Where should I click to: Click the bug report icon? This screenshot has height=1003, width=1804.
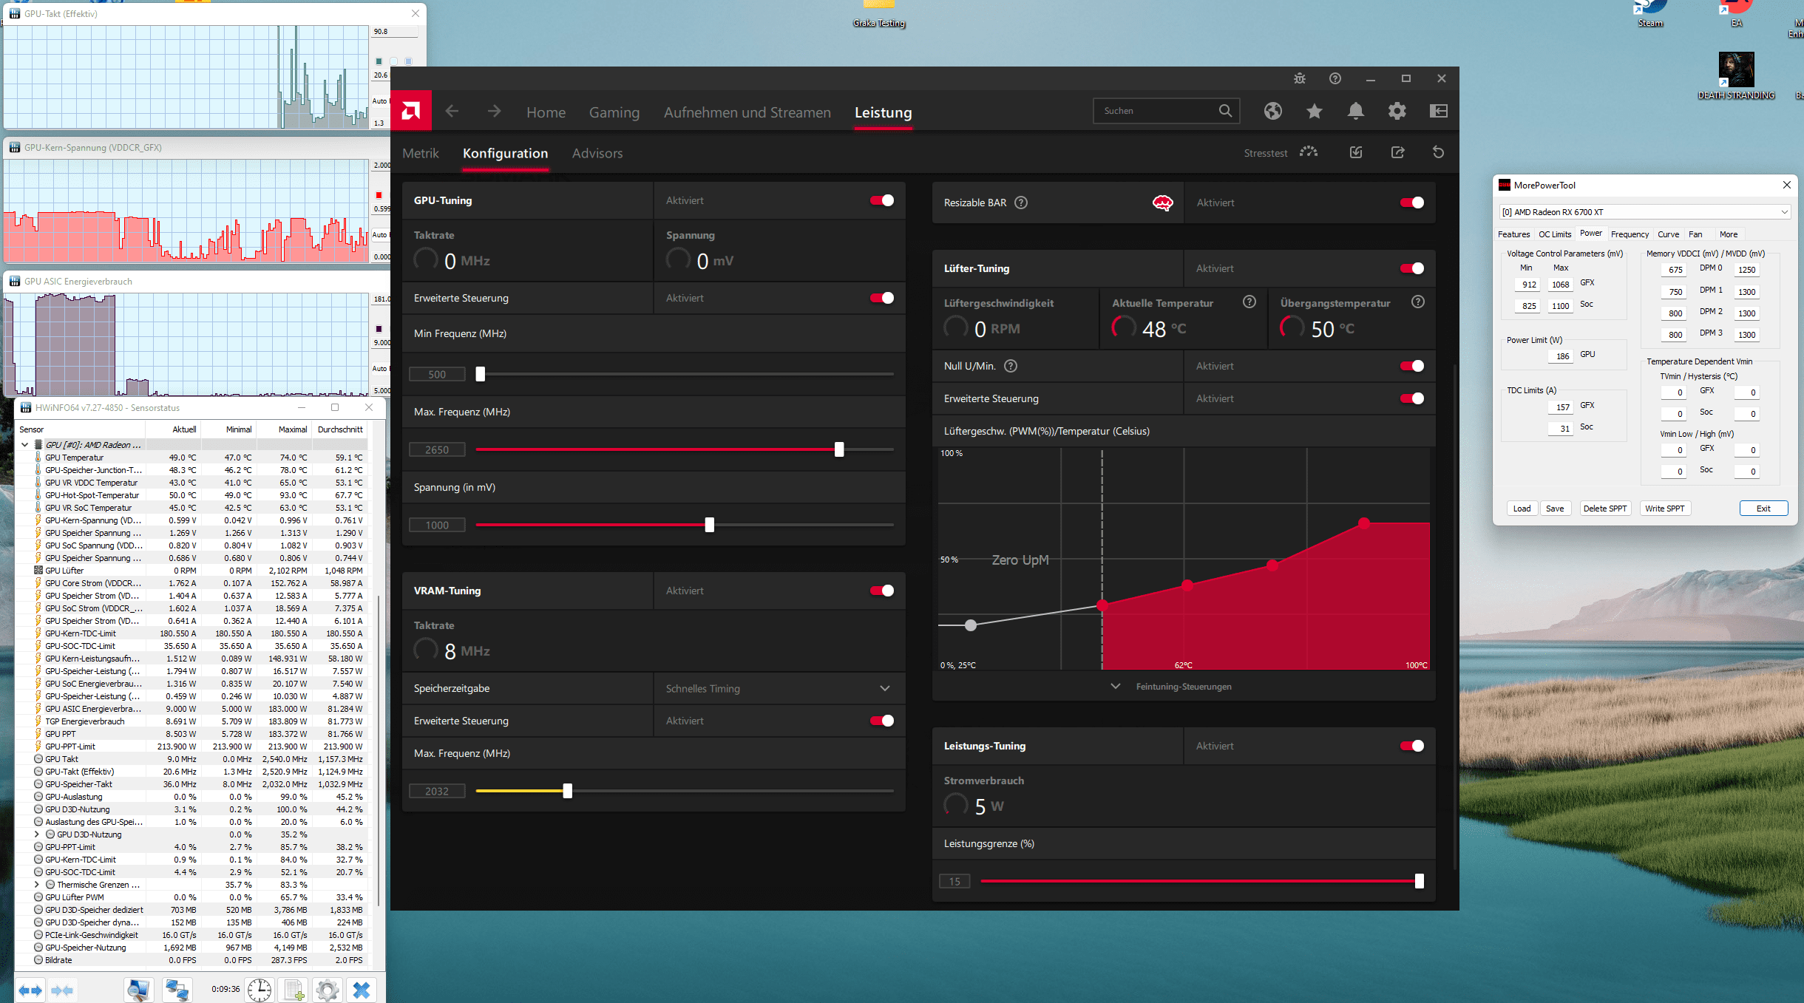click(1299, 78)
